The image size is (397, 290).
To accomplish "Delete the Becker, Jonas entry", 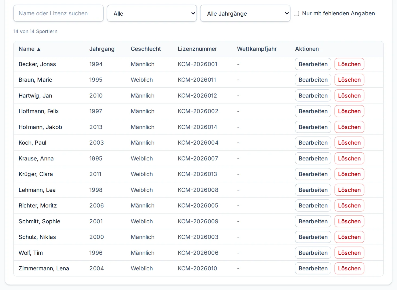I will point(349,64).
